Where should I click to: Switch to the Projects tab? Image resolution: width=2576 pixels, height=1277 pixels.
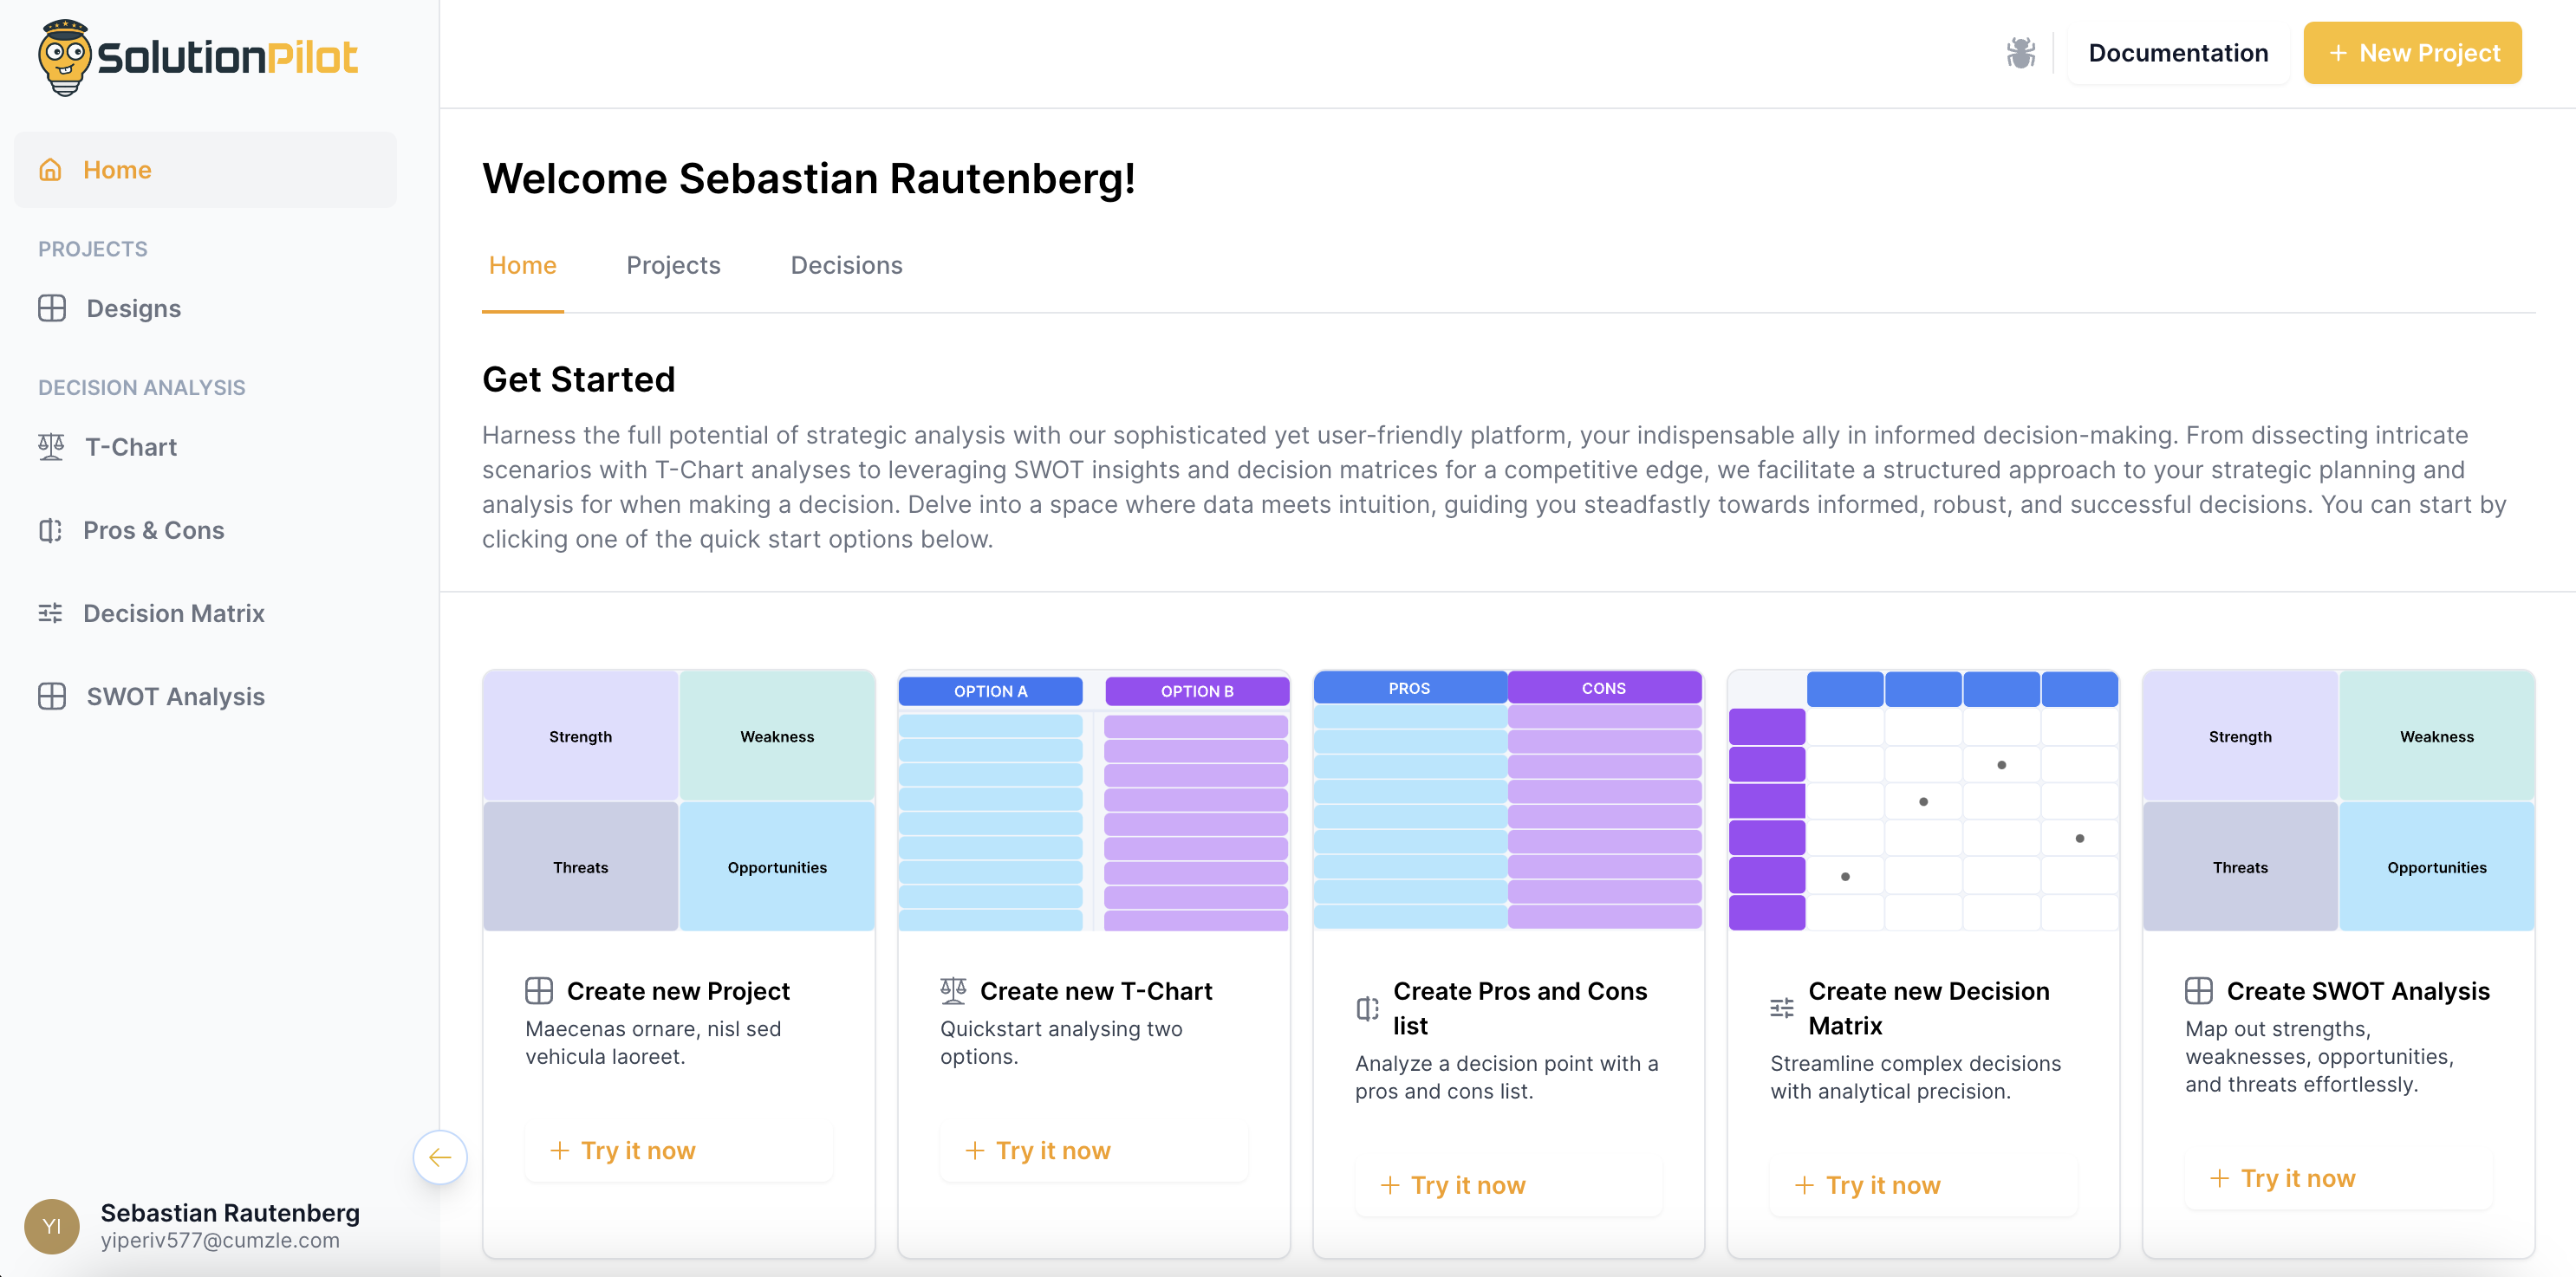[673, 265]
